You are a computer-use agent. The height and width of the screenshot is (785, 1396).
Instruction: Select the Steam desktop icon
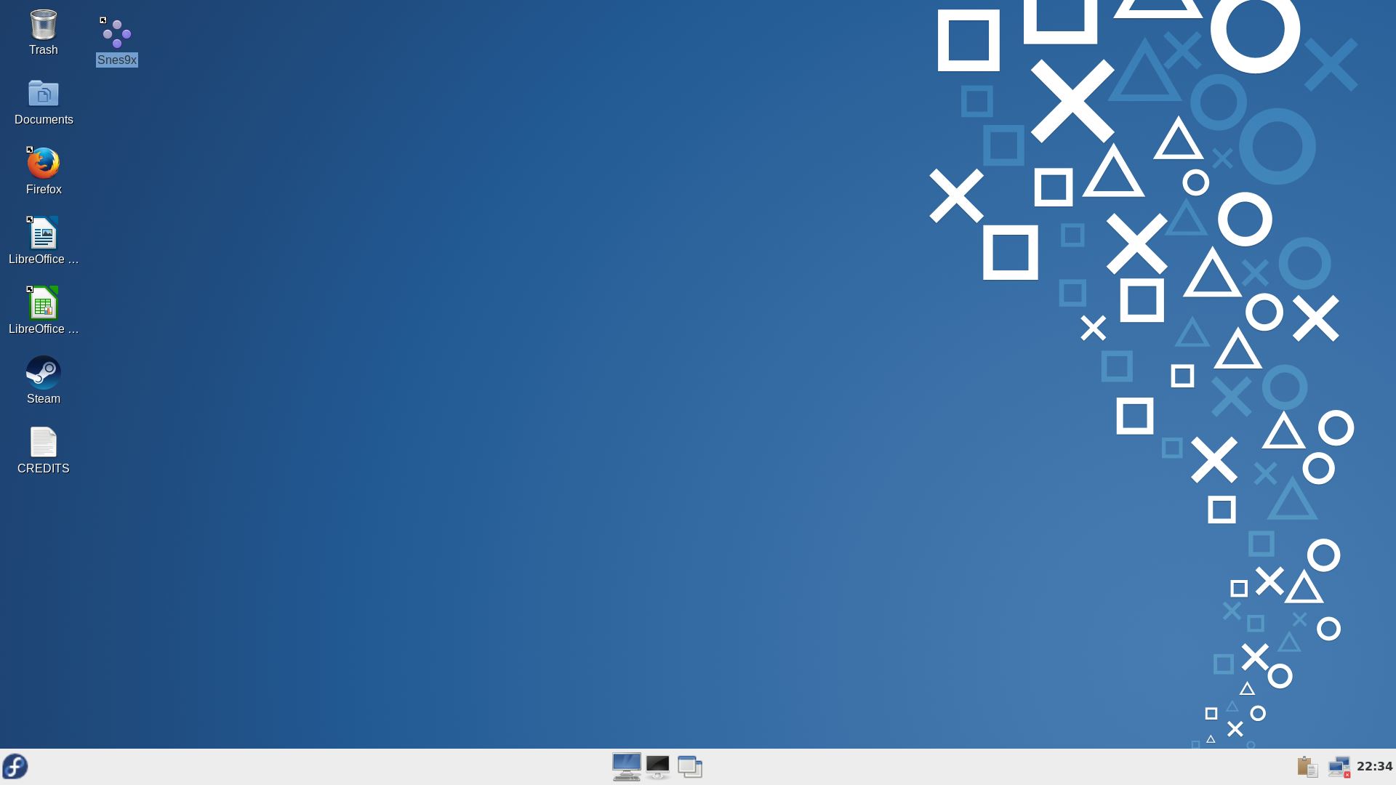(x=43, y=372)
